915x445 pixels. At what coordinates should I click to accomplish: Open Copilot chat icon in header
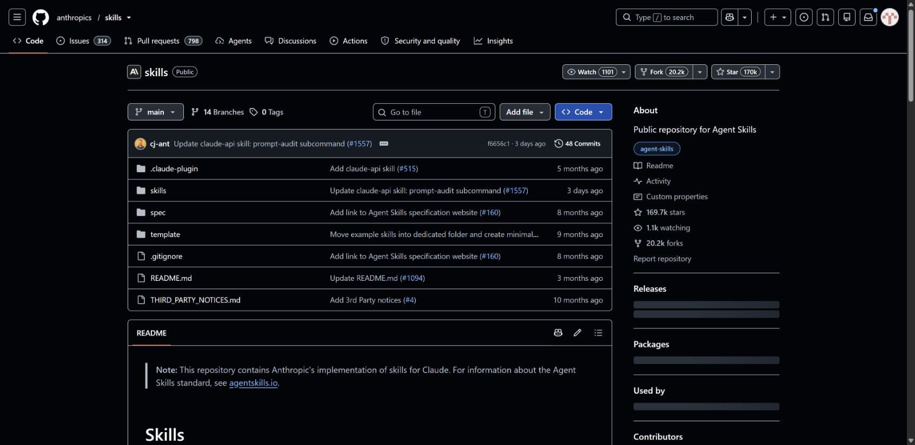(730, 17)
